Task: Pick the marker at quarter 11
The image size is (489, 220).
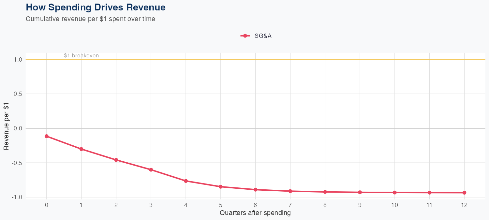Action: (430, 193)
